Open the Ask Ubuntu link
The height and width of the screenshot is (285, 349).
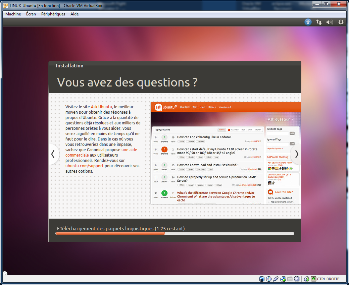point(101,107)
